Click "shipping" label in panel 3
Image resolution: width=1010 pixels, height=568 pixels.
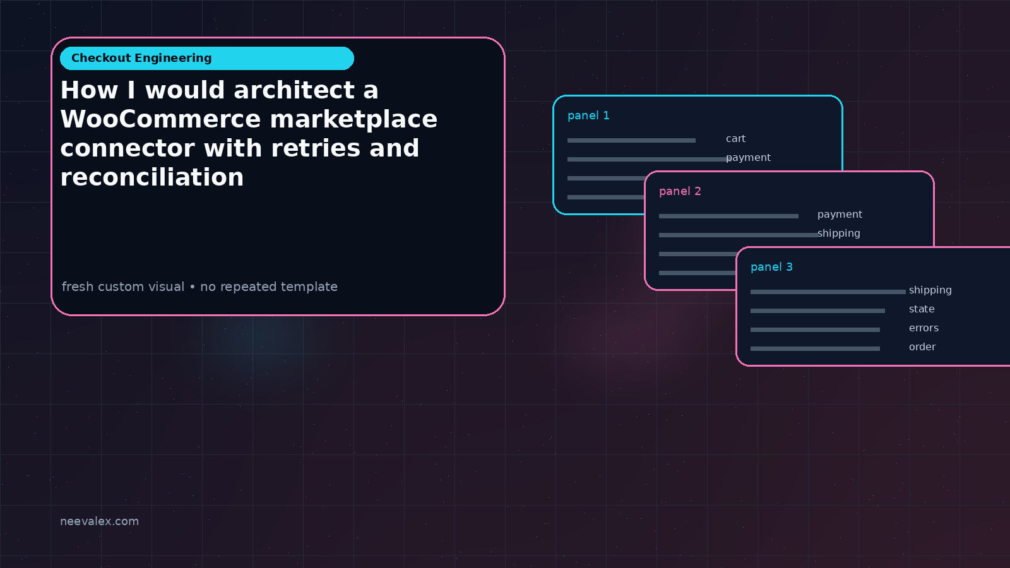click(930, 290)
